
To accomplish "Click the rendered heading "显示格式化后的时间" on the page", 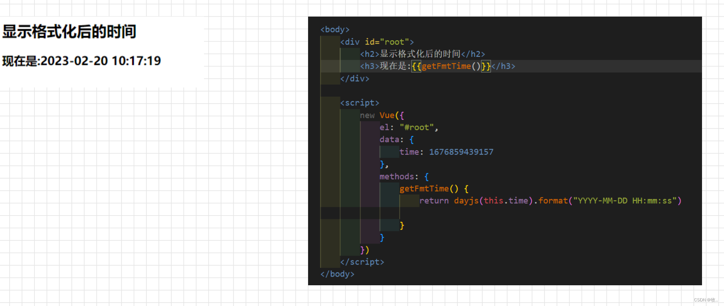I will coord(69,32).
